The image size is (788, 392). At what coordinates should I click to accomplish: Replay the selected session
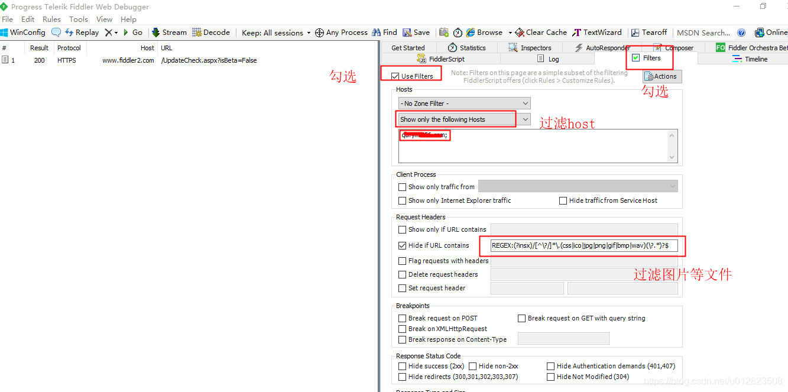(x=82, y=33)
